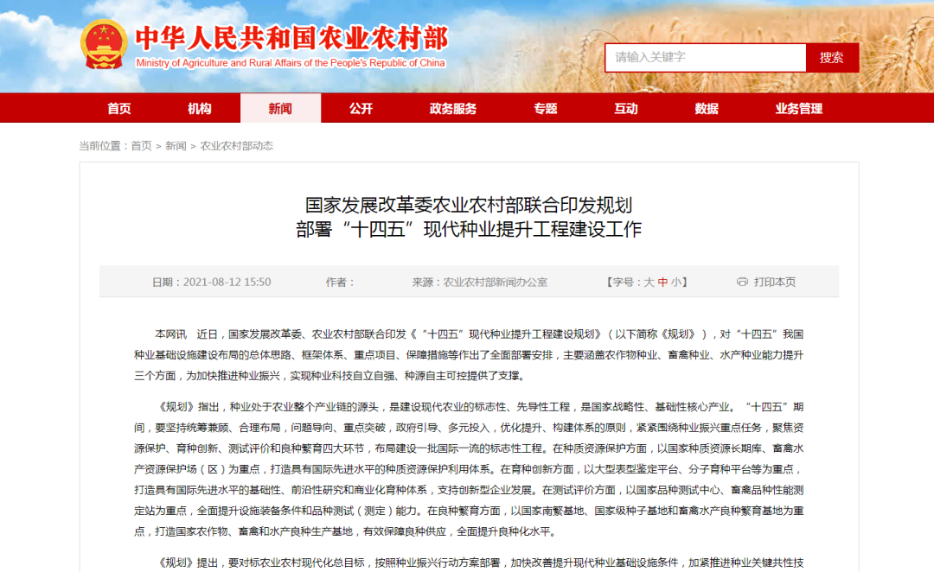This screenshot has width=934, height=572.
Task: Open the 公开 menu
Action: 361,108
